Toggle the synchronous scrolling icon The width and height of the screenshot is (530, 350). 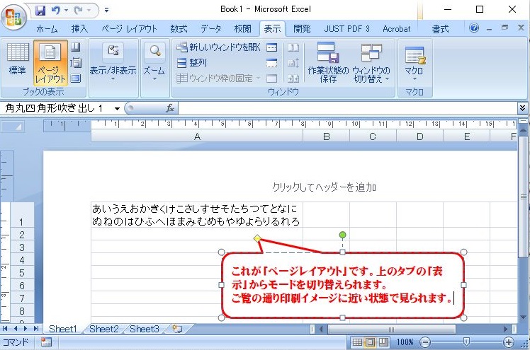click(x=293, y=63)
